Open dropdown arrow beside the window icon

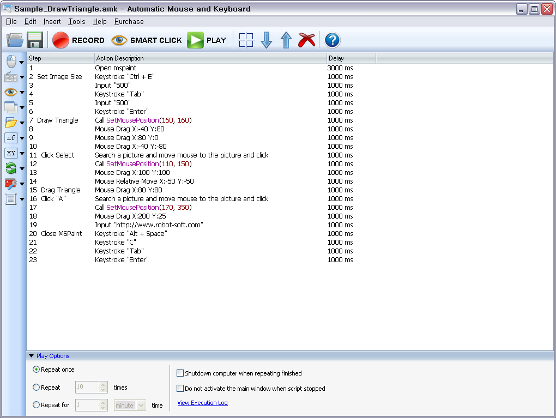22,108
